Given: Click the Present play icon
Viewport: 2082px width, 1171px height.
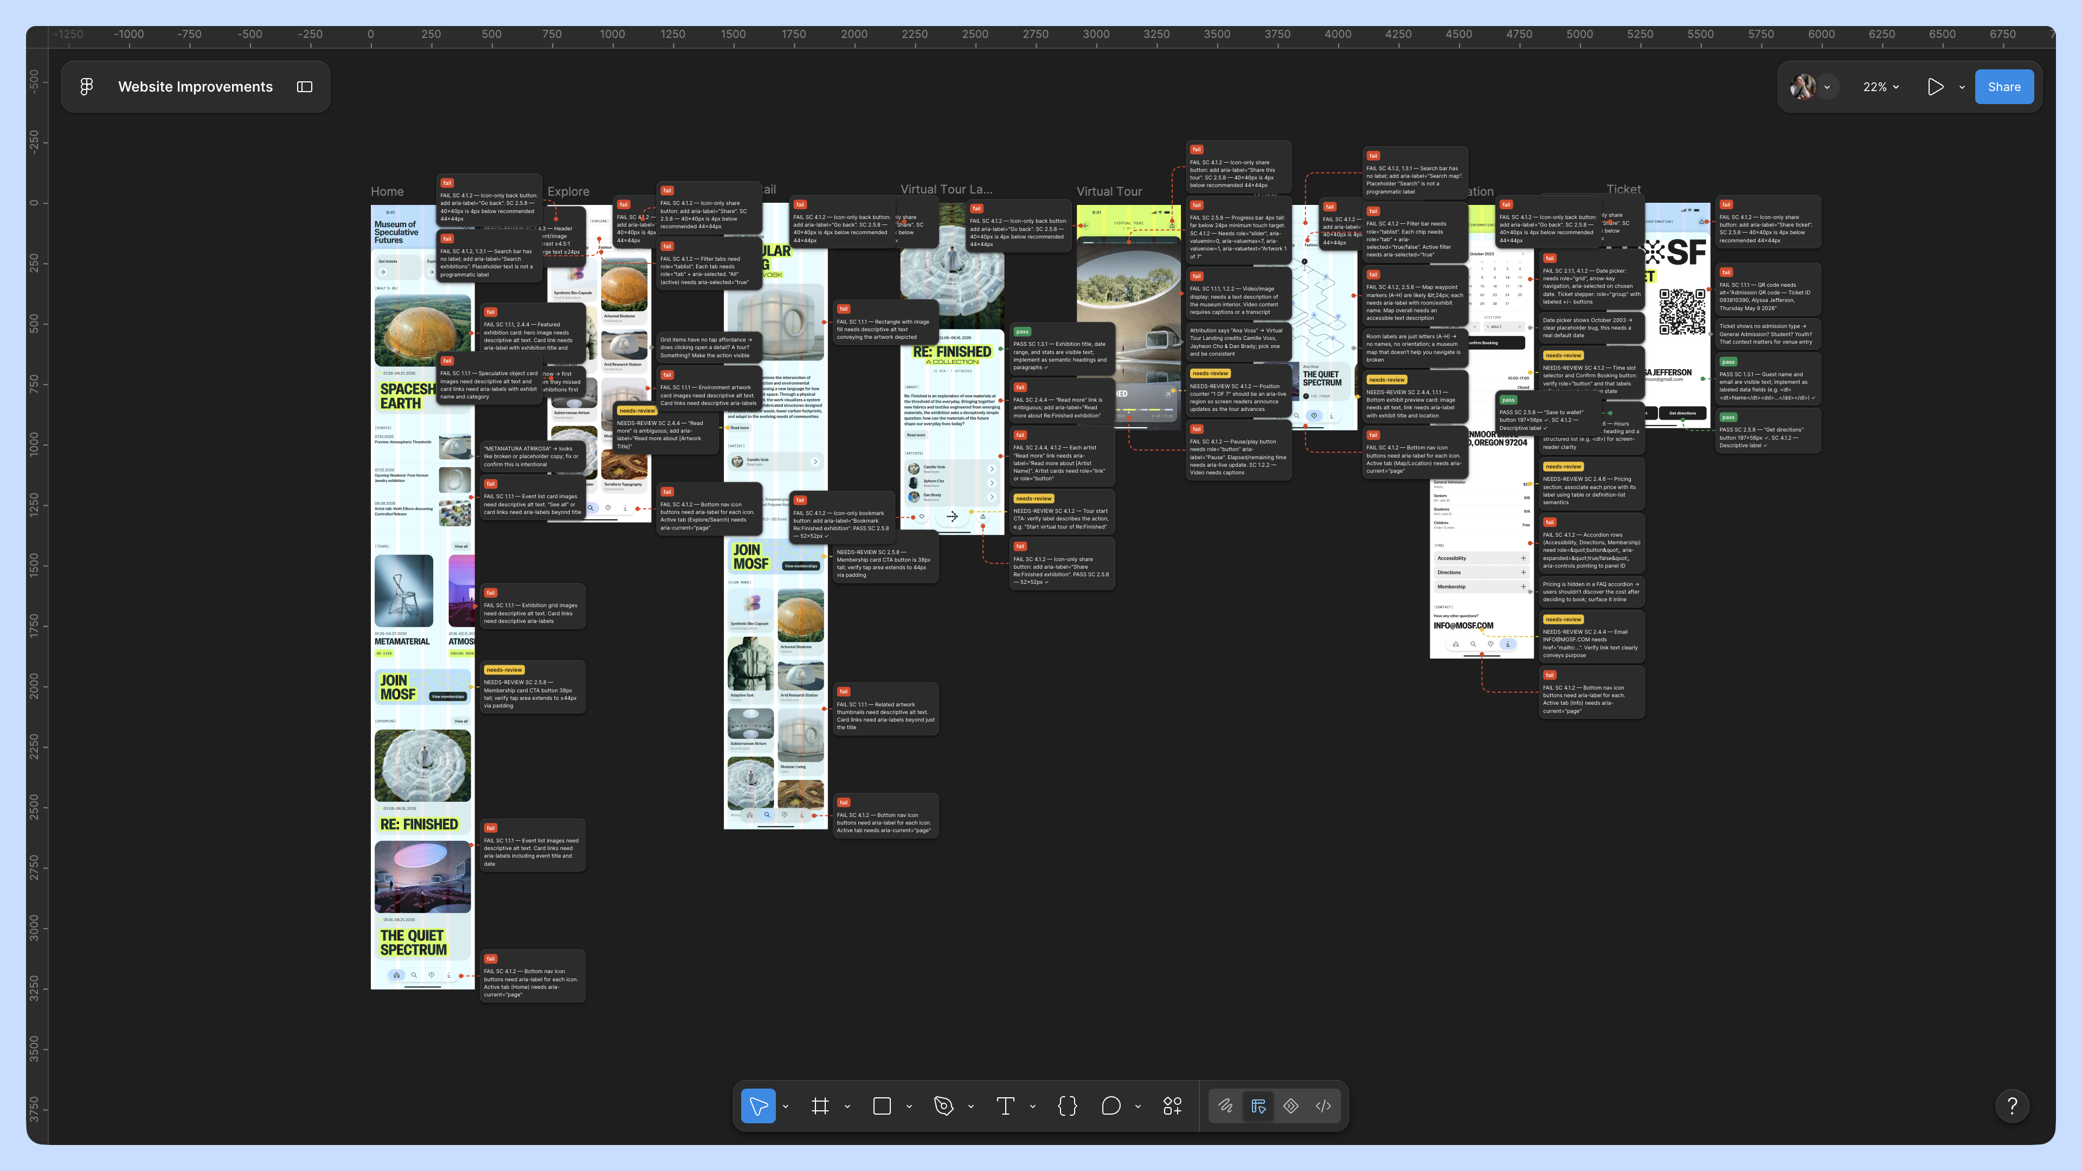Looking at the screenshot, I should (x=1935, y=87).
